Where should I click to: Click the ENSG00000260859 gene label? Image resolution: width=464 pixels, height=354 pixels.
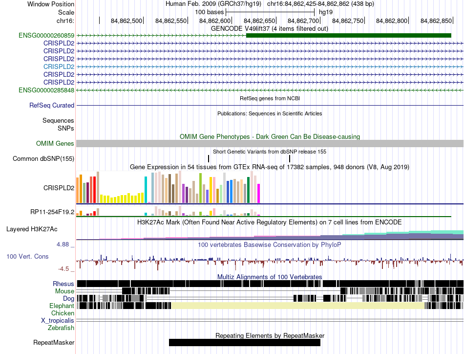[x=46, y=36]
